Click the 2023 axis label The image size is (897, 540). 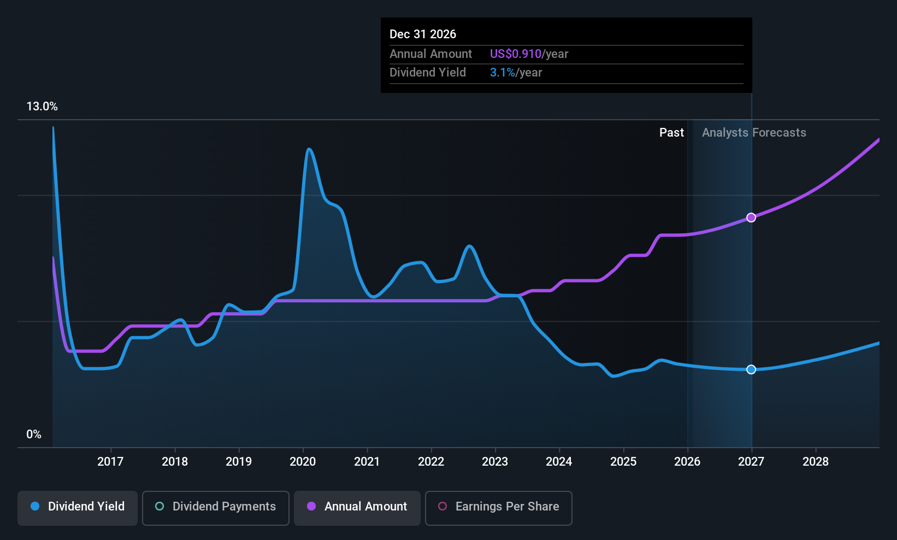click(495, 461)
